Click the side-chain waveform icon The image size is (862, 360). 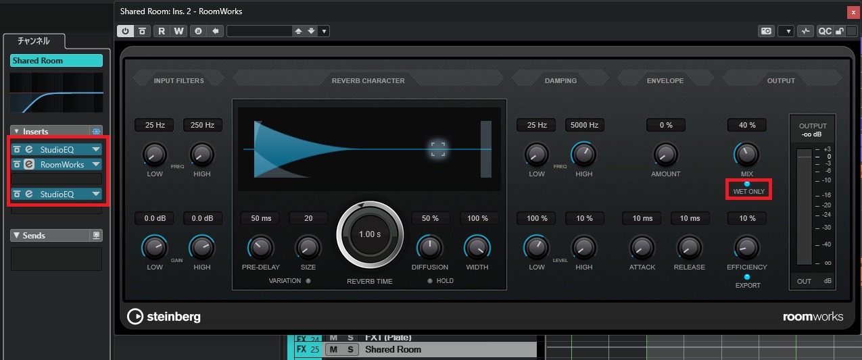click(805, 31)
